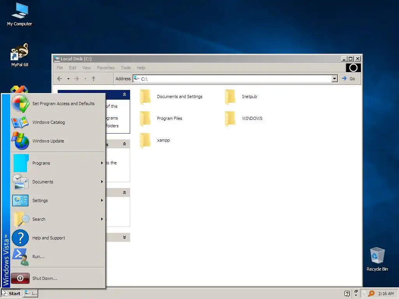Open the Back history dropdown arrow
399x299 pixels.
(x=68, y=79)
